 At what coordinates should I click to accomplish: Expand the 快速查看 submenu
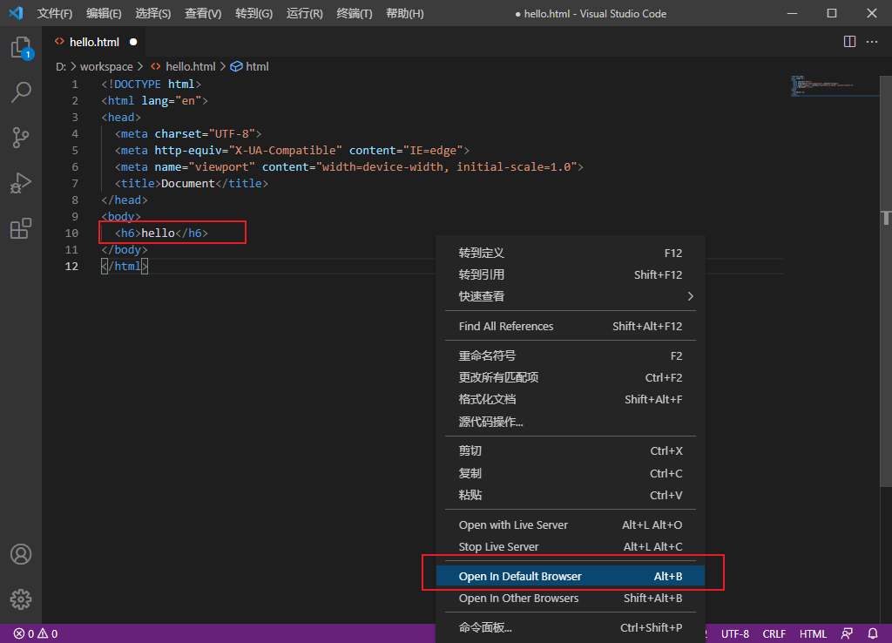pyautogui.click(x=570, y=296)
